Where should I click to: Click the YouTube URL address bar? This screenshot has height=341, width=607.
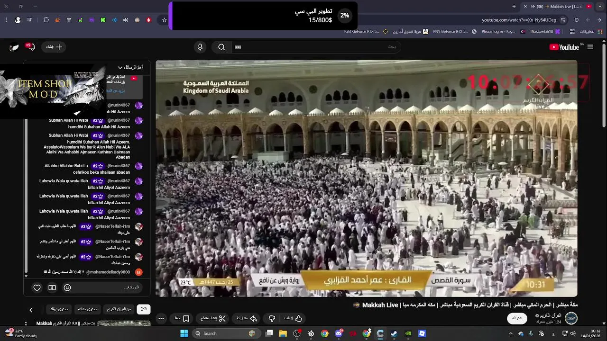[519, 20]
